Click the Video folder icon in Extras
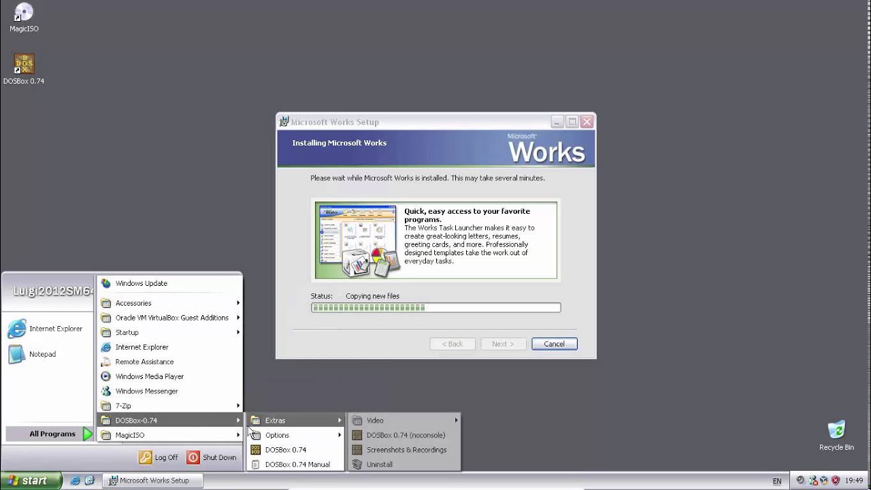This screenshot has width=871, height=490. (x=357, y=421)
